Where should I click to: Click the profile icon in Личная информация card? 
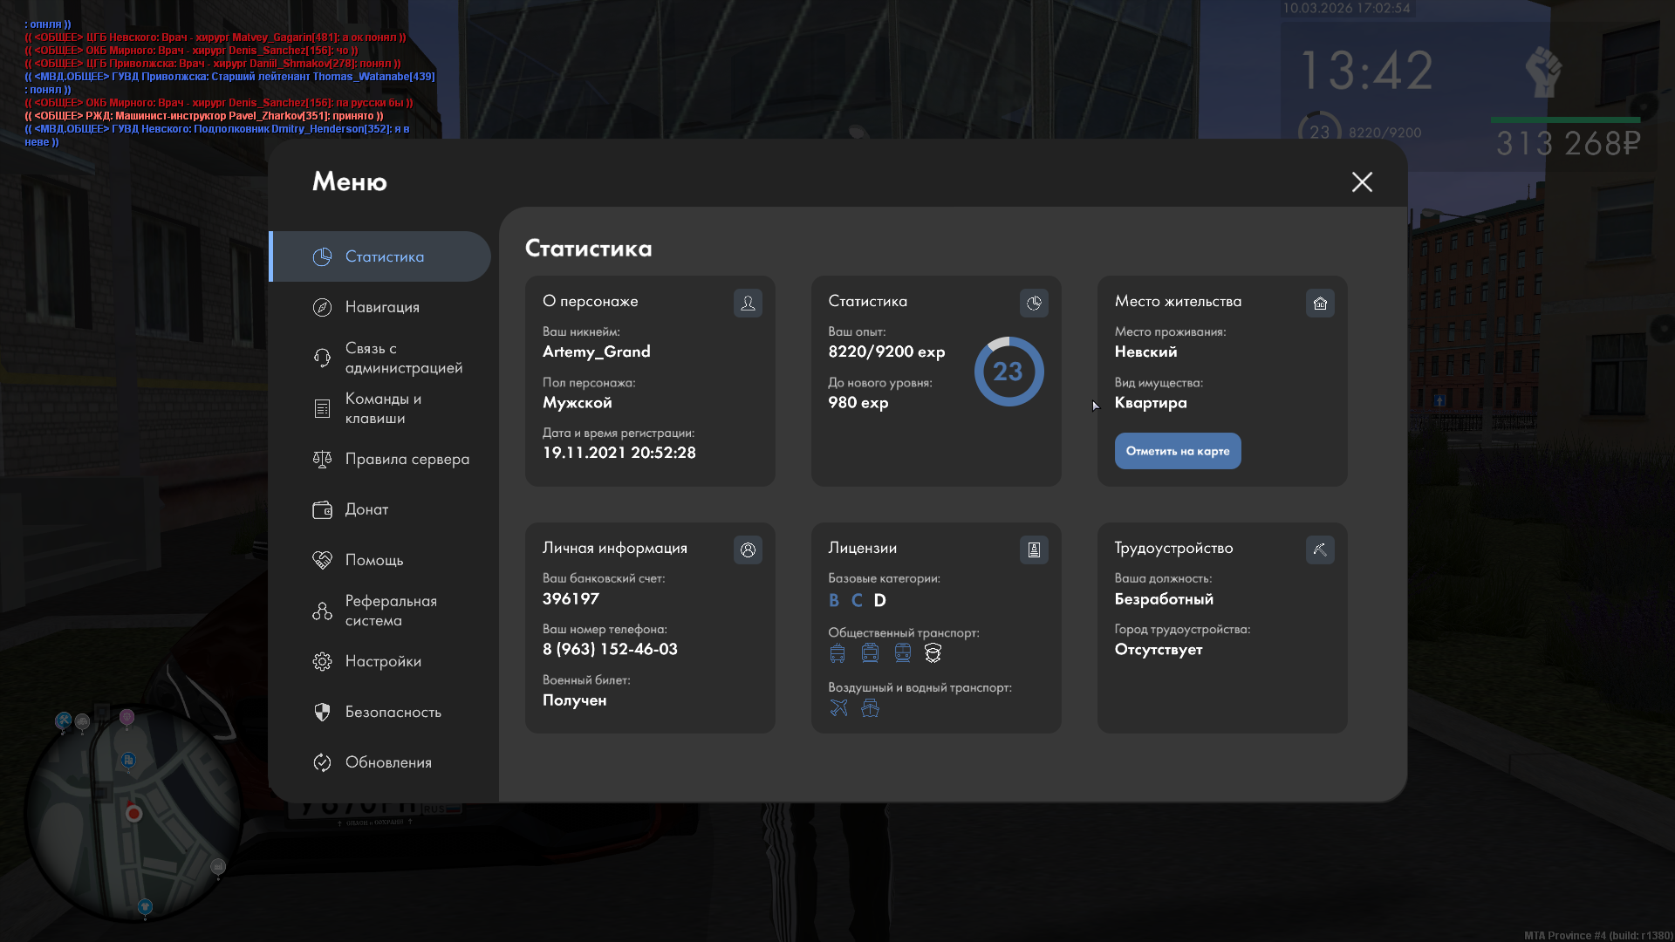748,549
